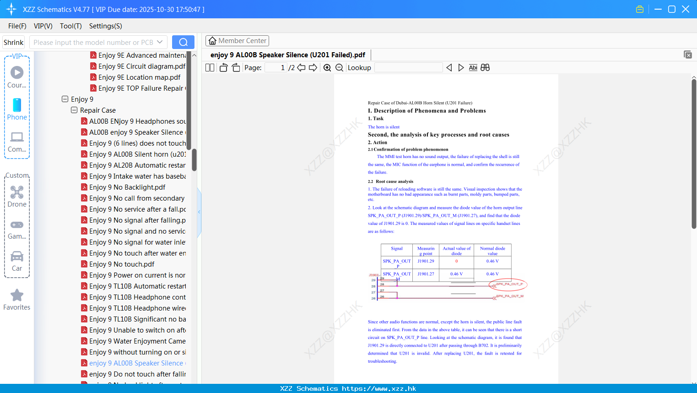Click the yellow toolbox icon in title bar

tap(640, 9)
